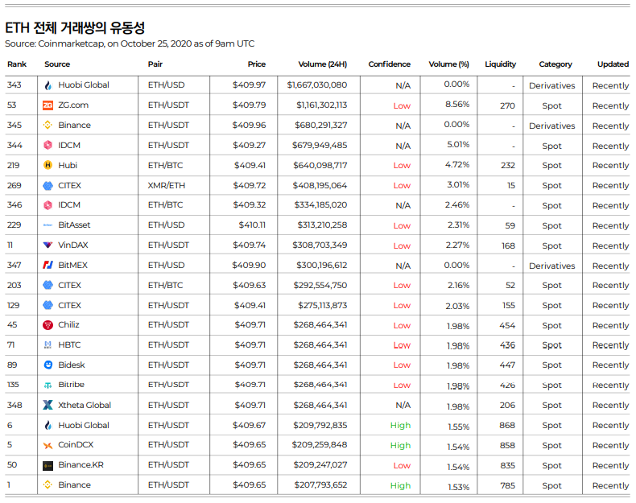Click the VinDAX exchange logo
The width and height of the screenshot is (636, 503).
tap(47, 245)
